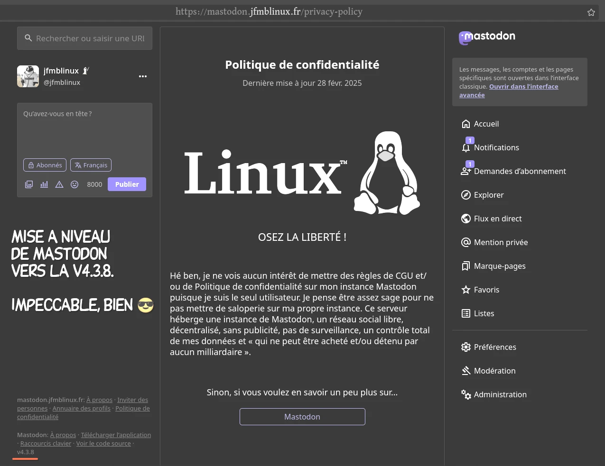Click the Favoris star icon
This screenshot has width=605, height=466.
(x=466, y=290)
